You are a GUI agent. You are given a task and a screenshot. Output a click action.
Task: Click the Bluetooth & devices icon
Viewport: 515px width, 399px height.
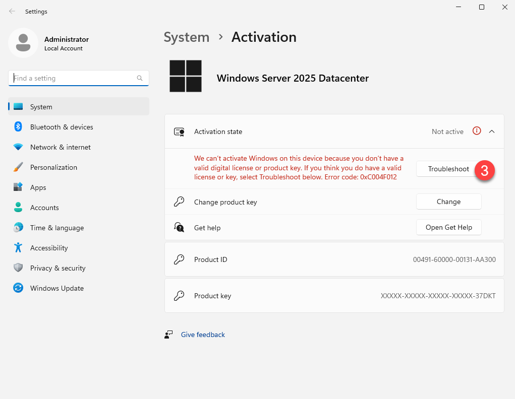(x=18, y=127)
